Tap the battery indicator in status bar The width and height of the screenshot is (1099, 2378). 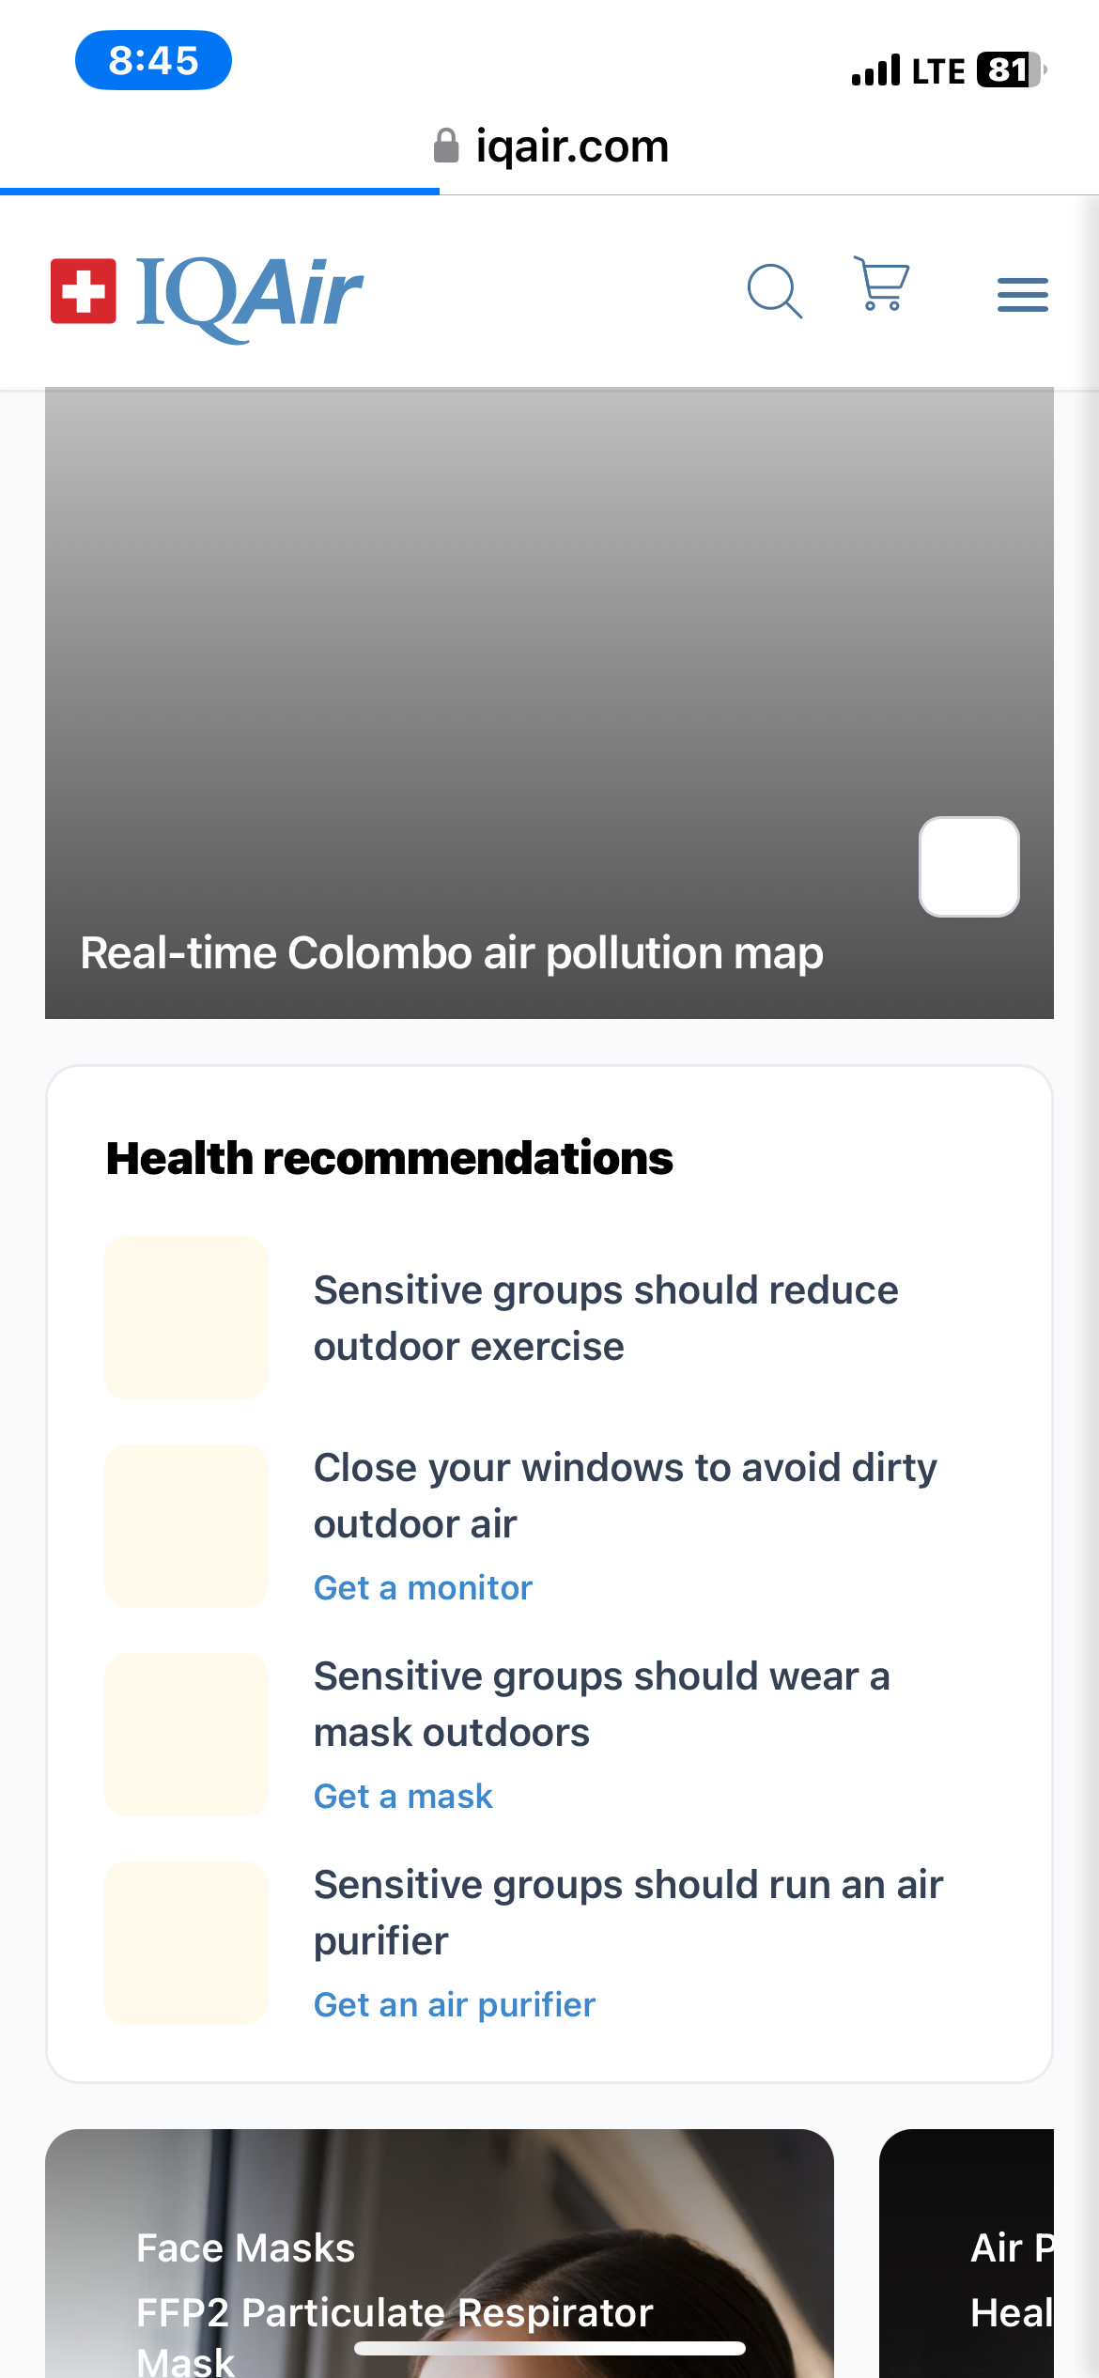pyautogui.click(x=1010, y=70)
